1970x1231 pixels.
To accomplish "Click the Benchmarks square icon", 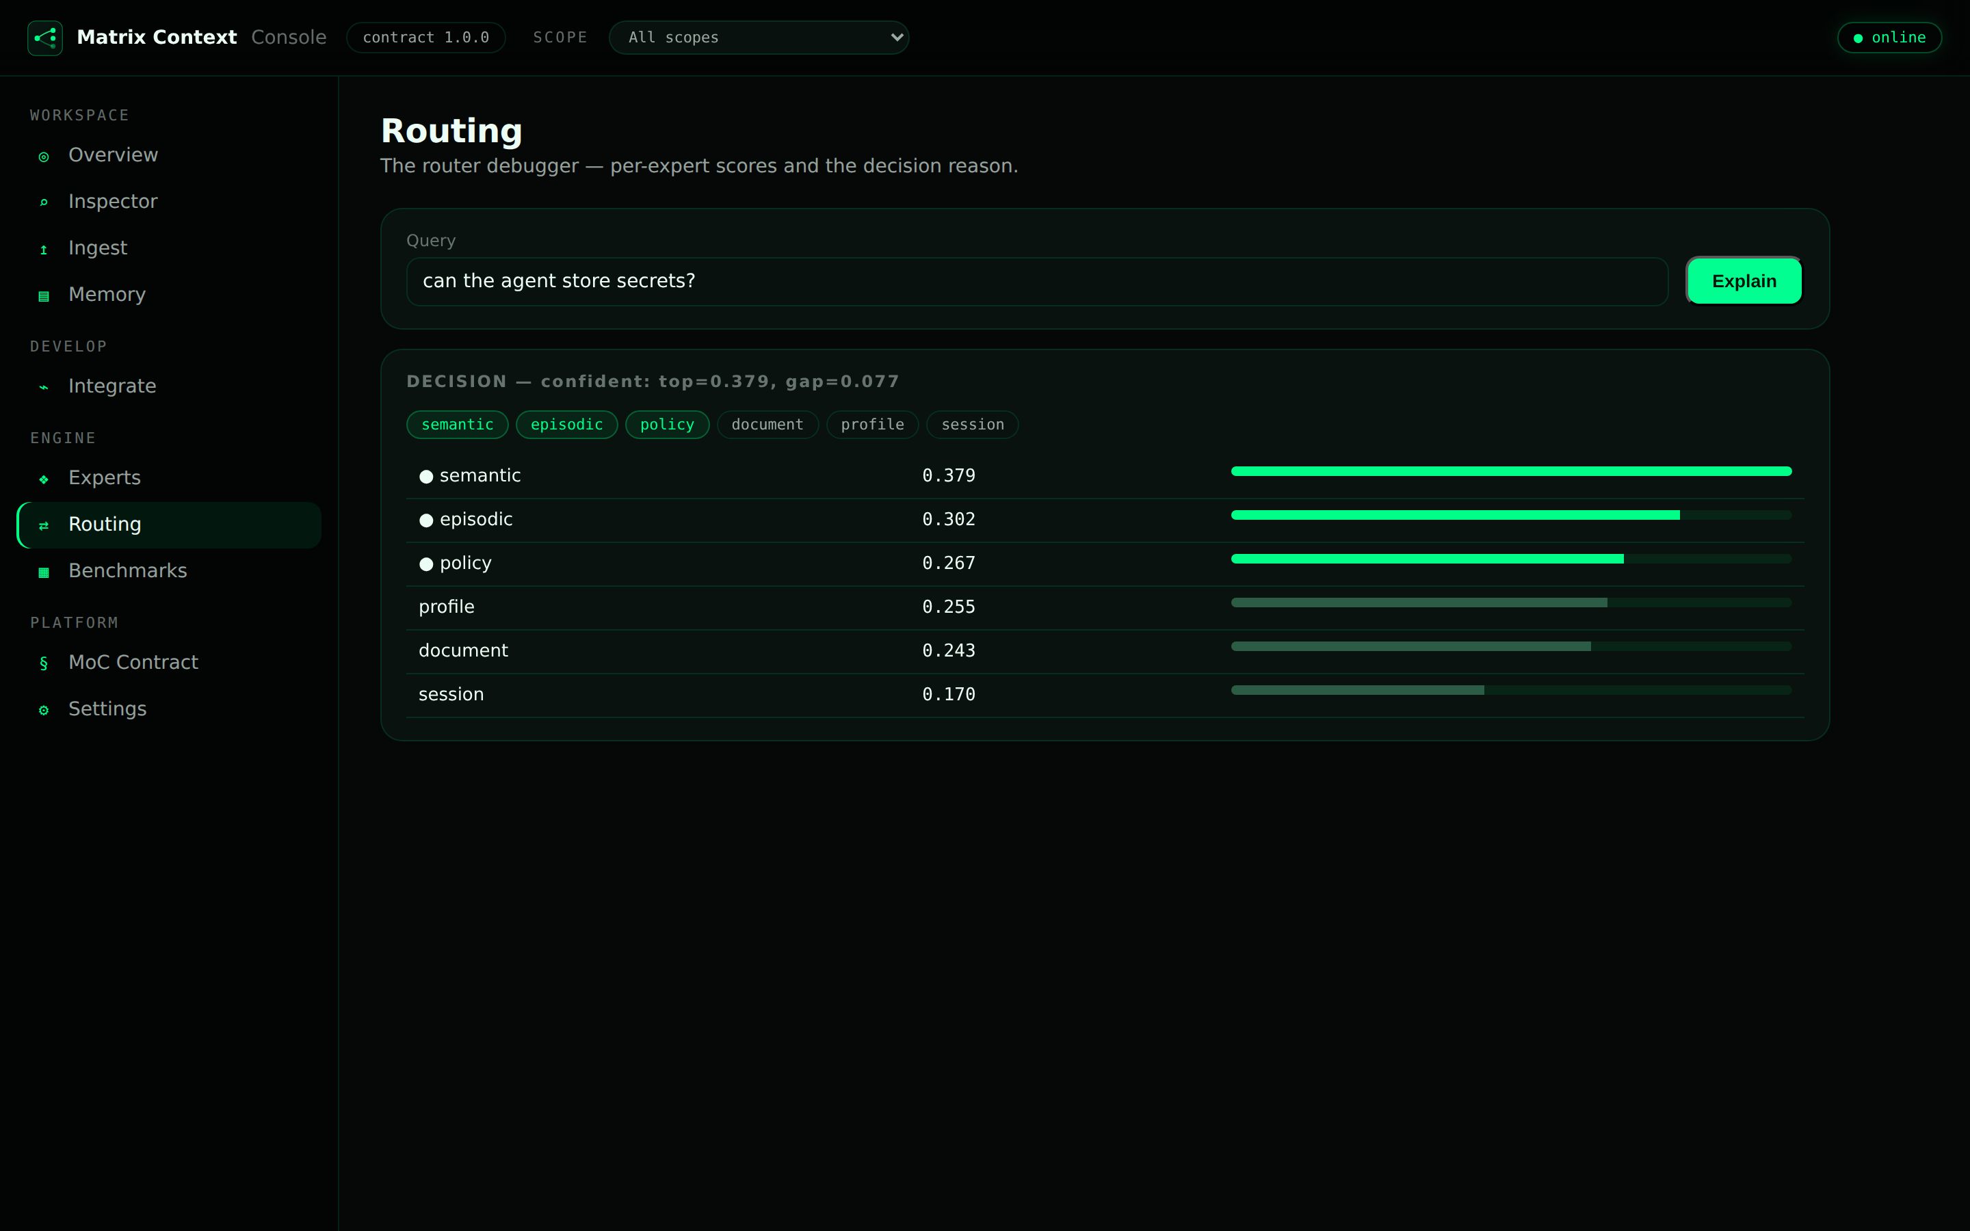I will coord(44,572).
